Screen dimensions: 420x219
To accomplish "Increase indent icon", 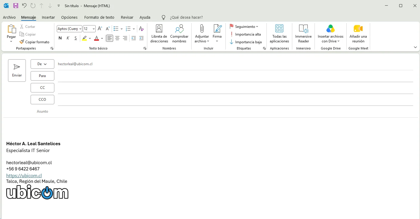I will point(141,38).
